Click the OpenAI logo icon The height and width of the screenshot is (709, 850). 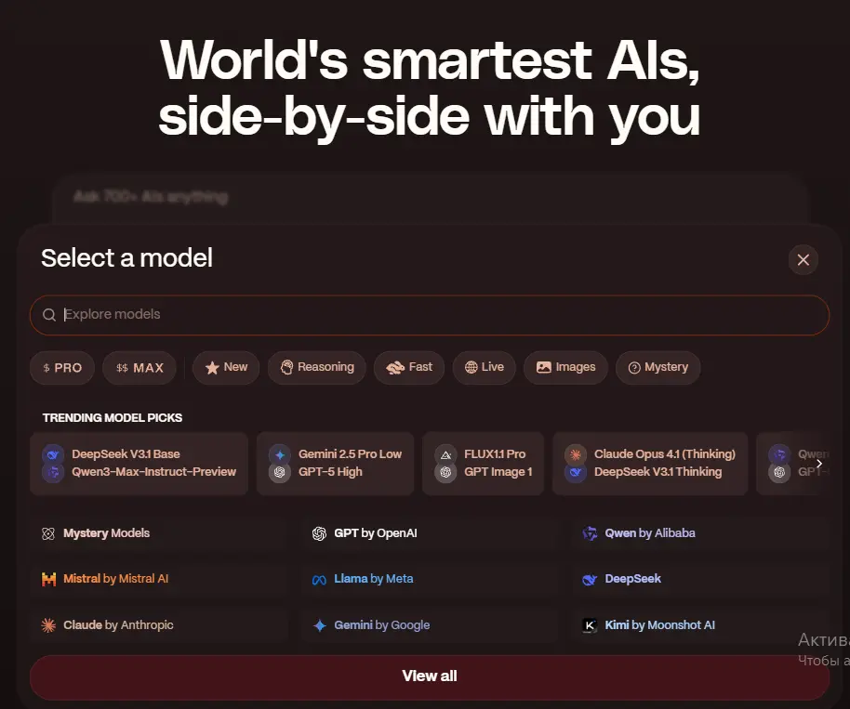[x=319, y=533]
